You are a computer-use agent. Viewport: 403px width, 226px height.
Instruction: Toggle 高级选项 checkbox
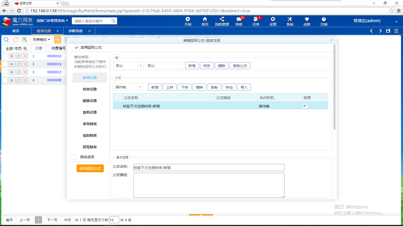coord(74,157)
